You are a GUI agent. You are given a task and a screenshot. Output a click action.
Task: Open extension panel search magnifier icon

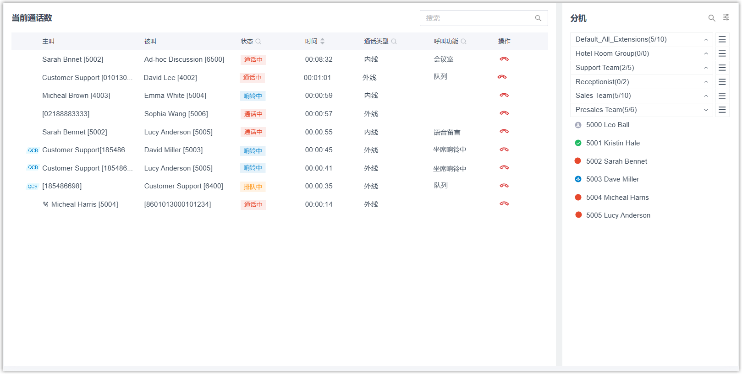tap(711, 18)
